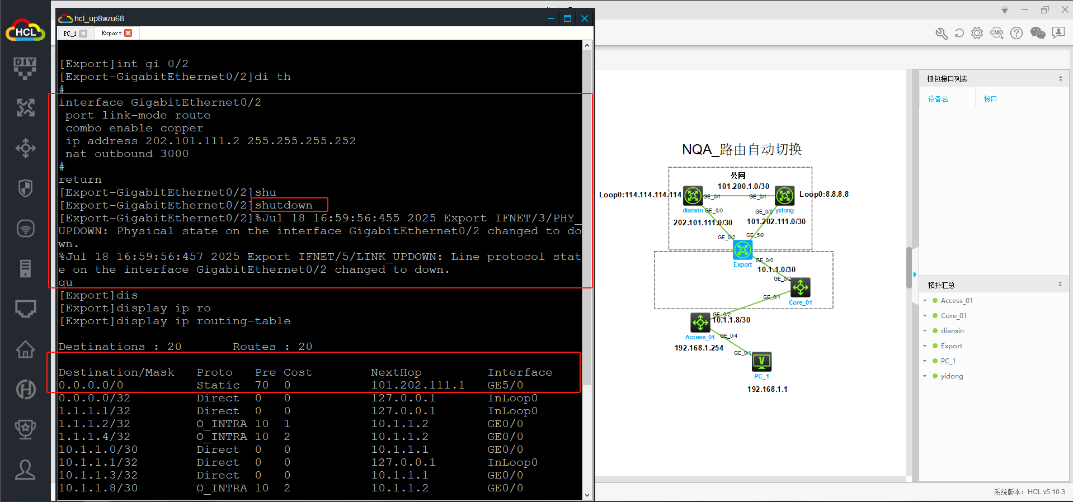
Task: Open the trophy icon in sidebar
Action: (x=25, y=429)
